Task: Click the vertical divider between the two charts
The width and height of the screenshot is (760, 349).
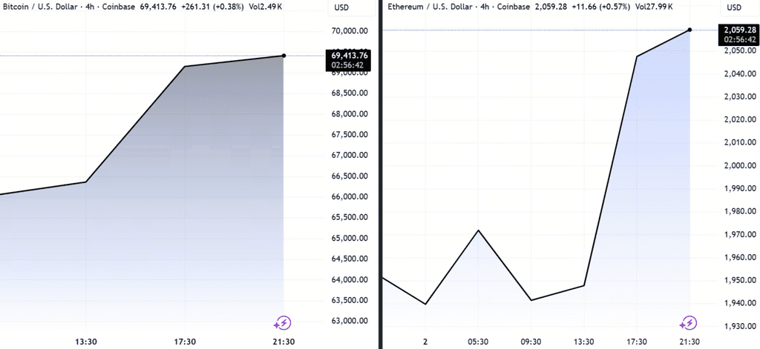Action: (382, 174)
